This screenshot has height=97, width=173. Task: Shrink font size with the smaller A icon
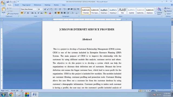click(x=48, y=9)
